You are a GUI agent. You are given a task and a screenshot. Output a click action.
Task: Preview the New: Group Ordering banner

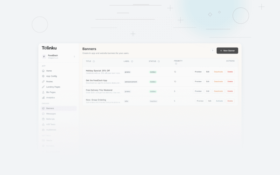click(200, 101)
